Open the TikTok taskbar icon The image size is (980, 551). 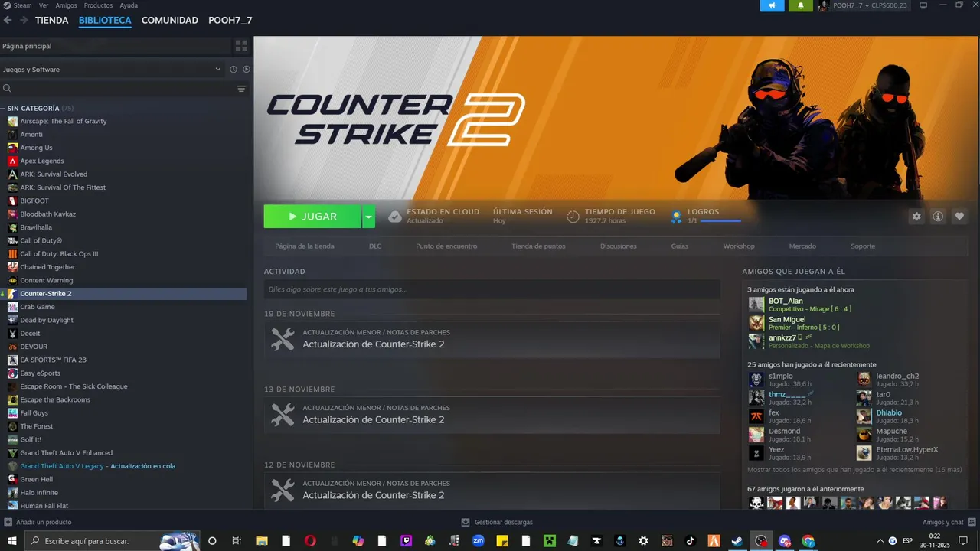690,541
